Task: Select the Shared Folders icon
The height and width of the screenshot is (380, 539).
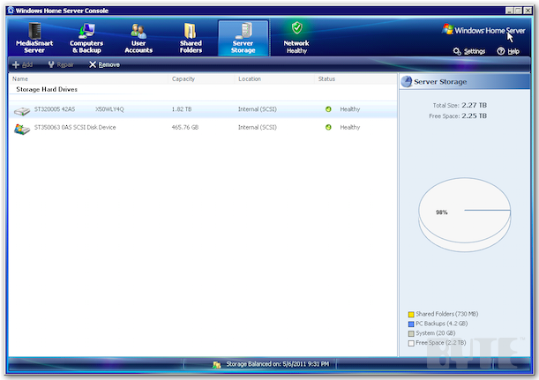Action: point(190,32)
